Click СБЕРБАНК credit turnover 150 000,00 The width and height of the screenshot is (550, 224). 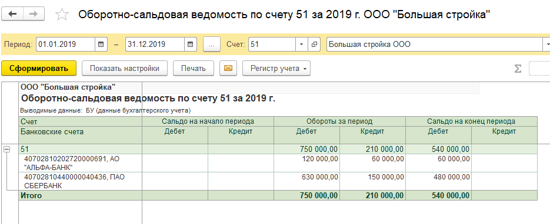[372, 181]
